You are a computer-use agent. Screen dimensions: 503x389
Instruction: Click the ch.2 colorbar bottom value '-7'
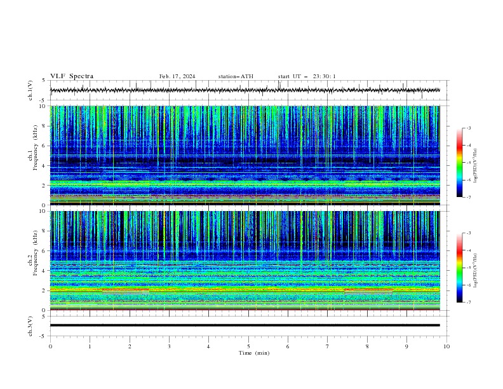[x=469, y=303]
